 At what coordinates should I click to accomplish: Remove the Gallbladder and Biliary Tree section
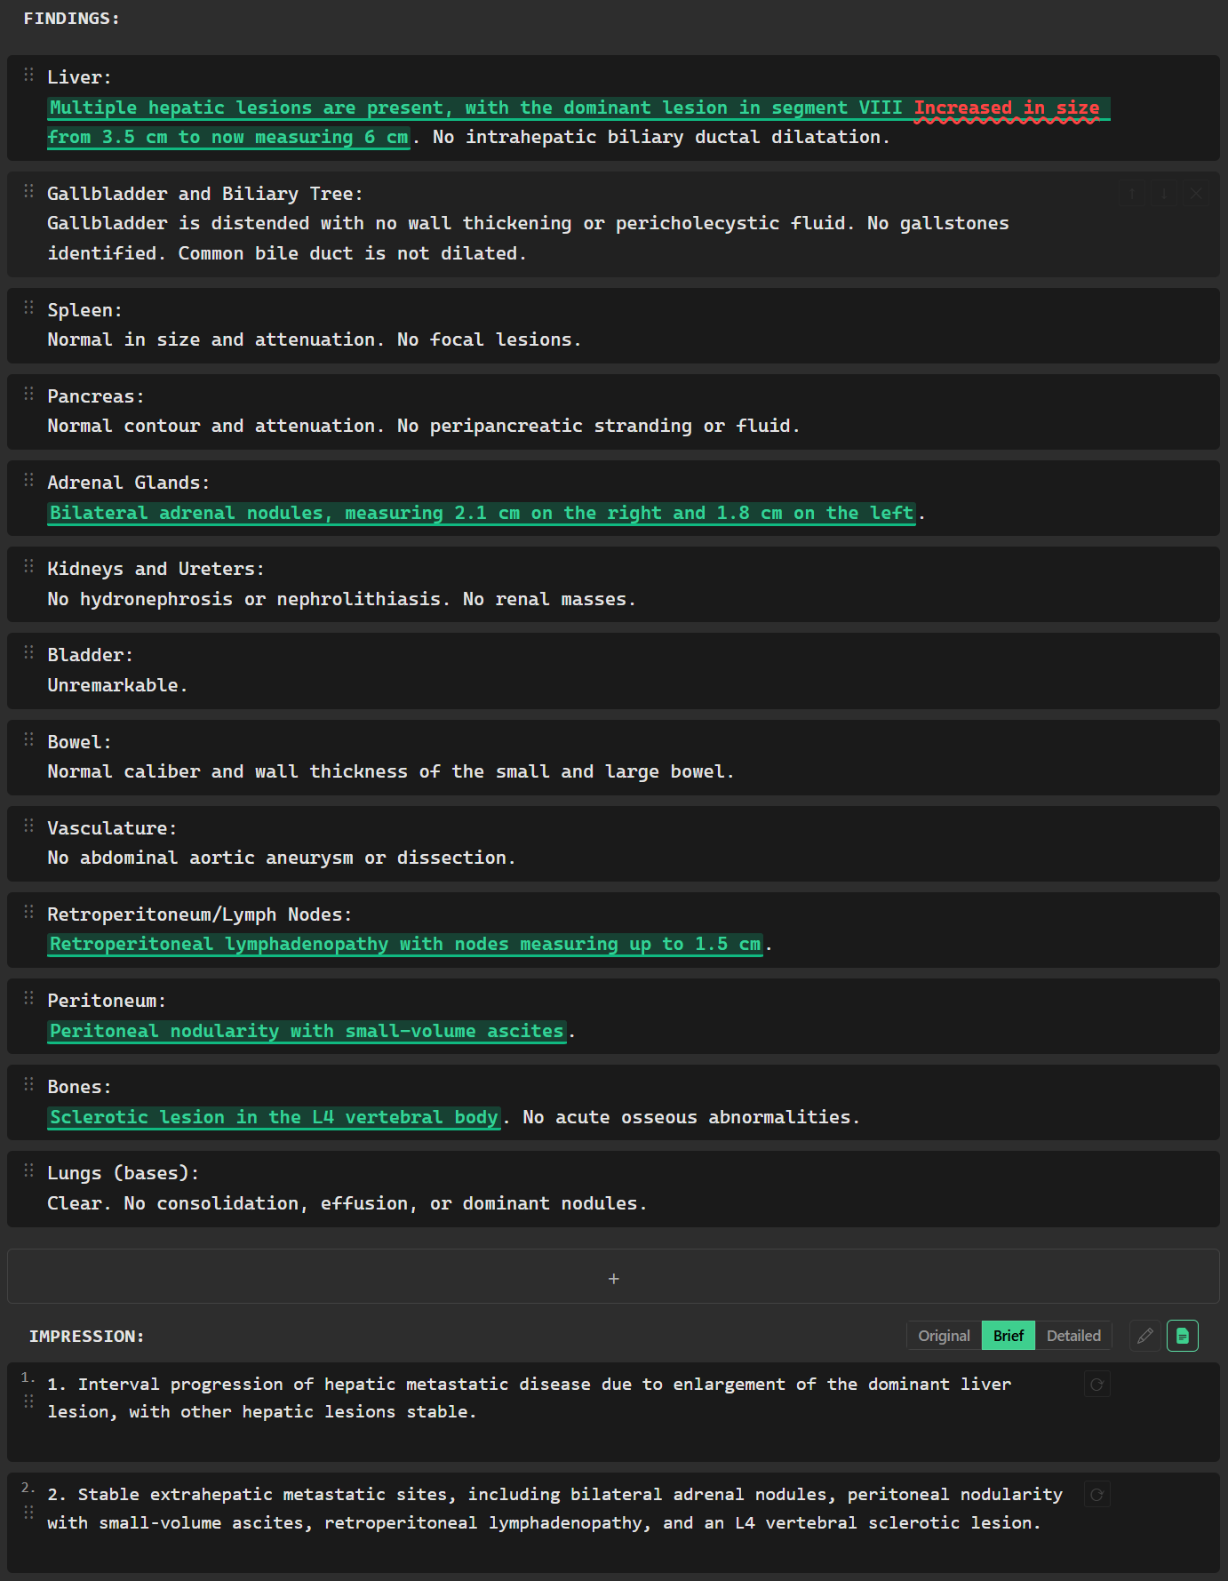pyautogui.click(x=1196, y=194)
